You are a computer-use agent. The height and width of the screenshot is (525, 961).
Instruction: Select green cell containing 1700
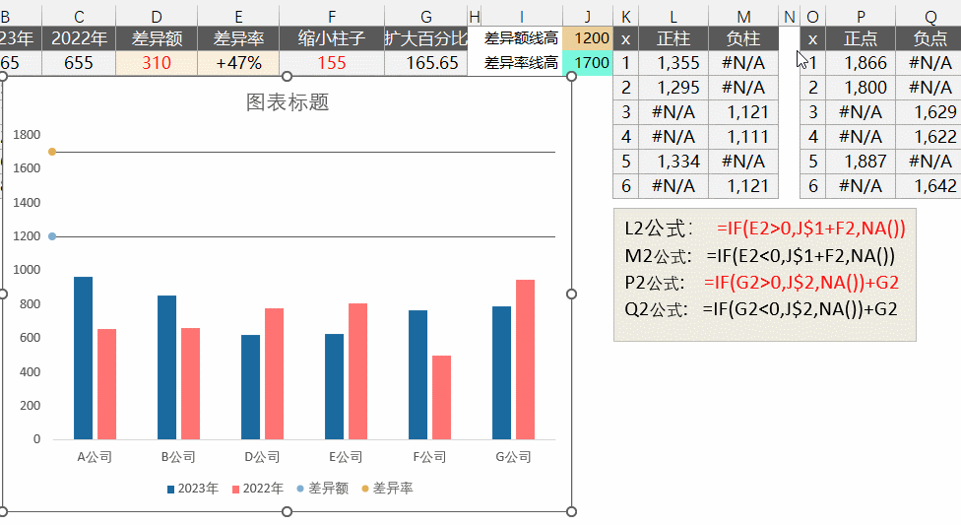pos(588,63)
